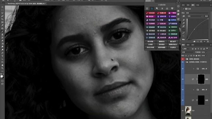Click the middle control point on curve
This screenshot has height=119, width=212.
[194, 29]
